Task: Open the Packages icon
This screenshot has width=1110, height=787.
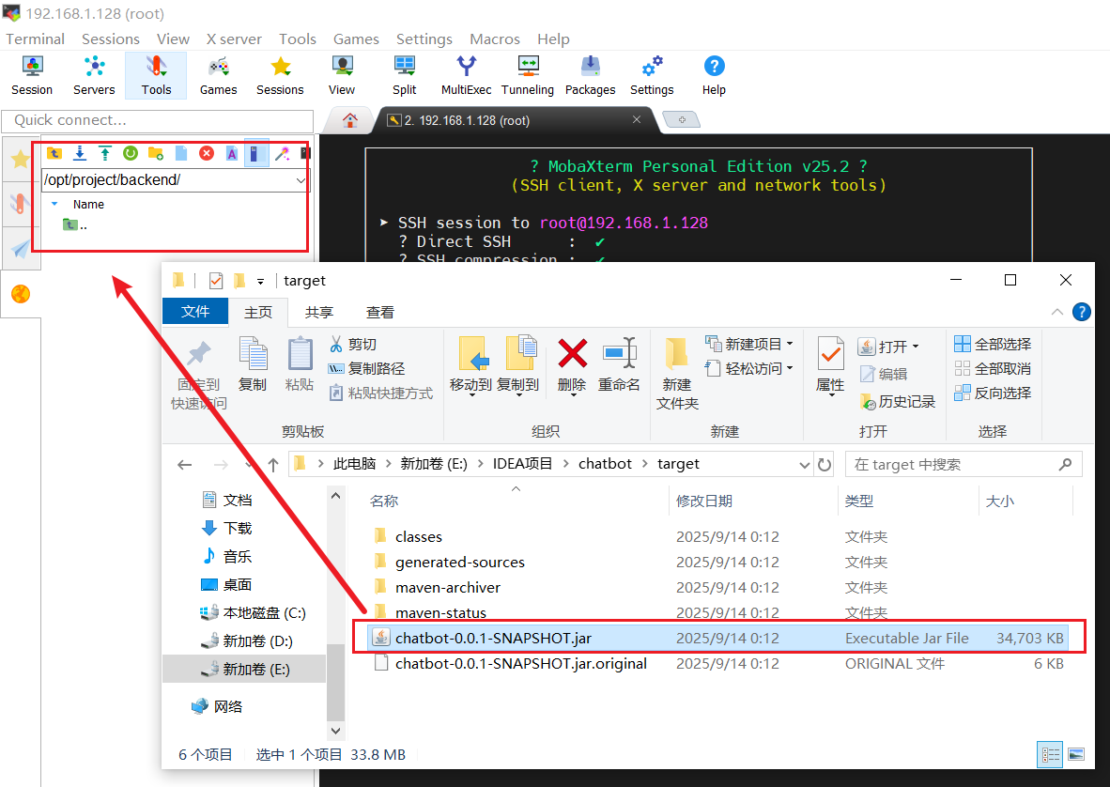Action: (591, 76)
